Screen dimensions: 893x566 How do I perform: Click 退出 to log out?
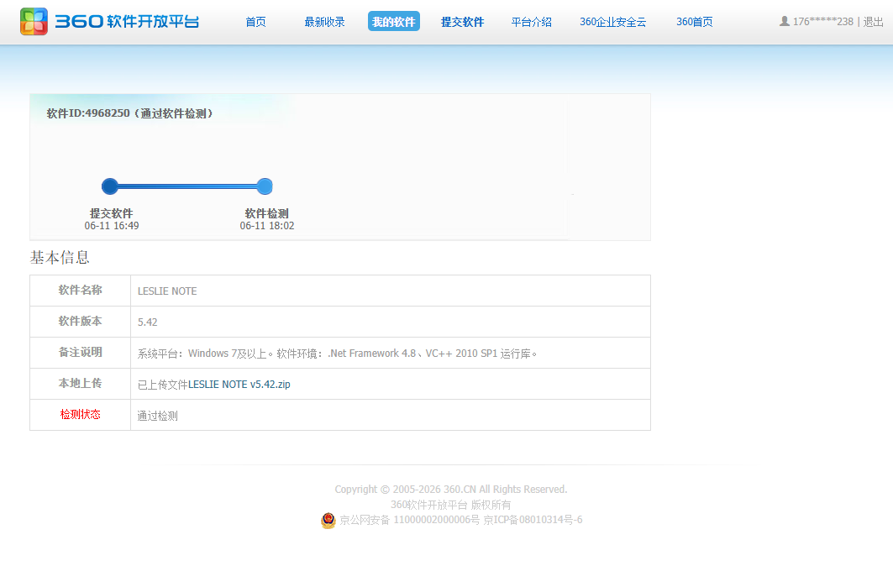click(873, 22)
